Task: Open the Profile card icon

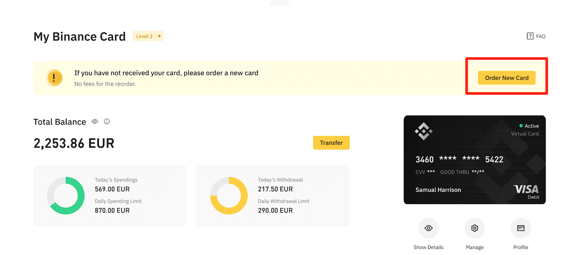Action: coord(521,228)
